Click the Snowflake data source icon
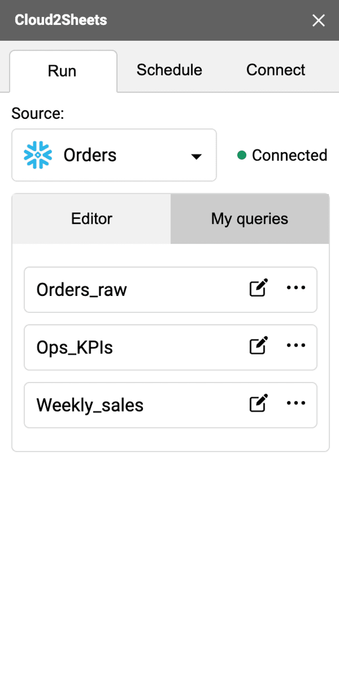 37,155
